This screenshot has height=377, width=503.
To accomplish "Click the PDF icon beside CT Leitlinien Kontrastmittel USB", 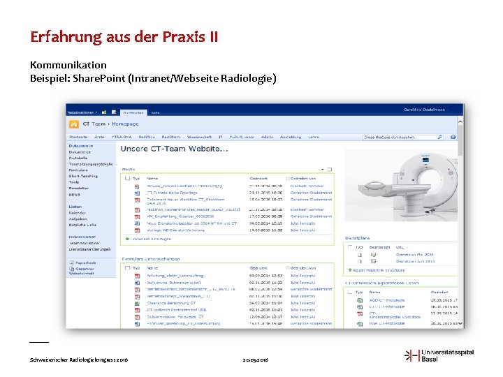I will [137, 310].
